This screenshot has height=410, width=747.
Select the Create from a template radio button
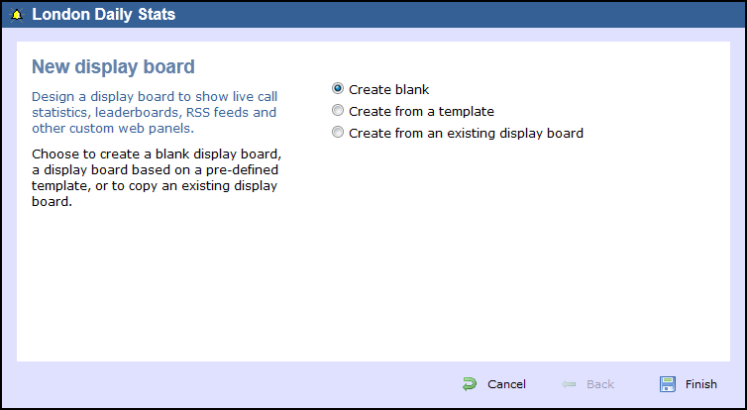[338, 111]
